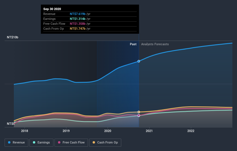Viewport: 237px width, 151px height.
Task: Click the orange Cash From Op data point
Action: [x=139, y=112]
